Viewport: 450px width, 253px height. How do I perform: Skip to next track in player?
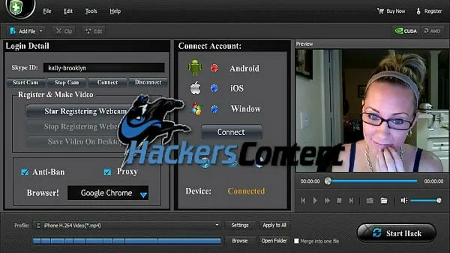click(x=351, y=201)
